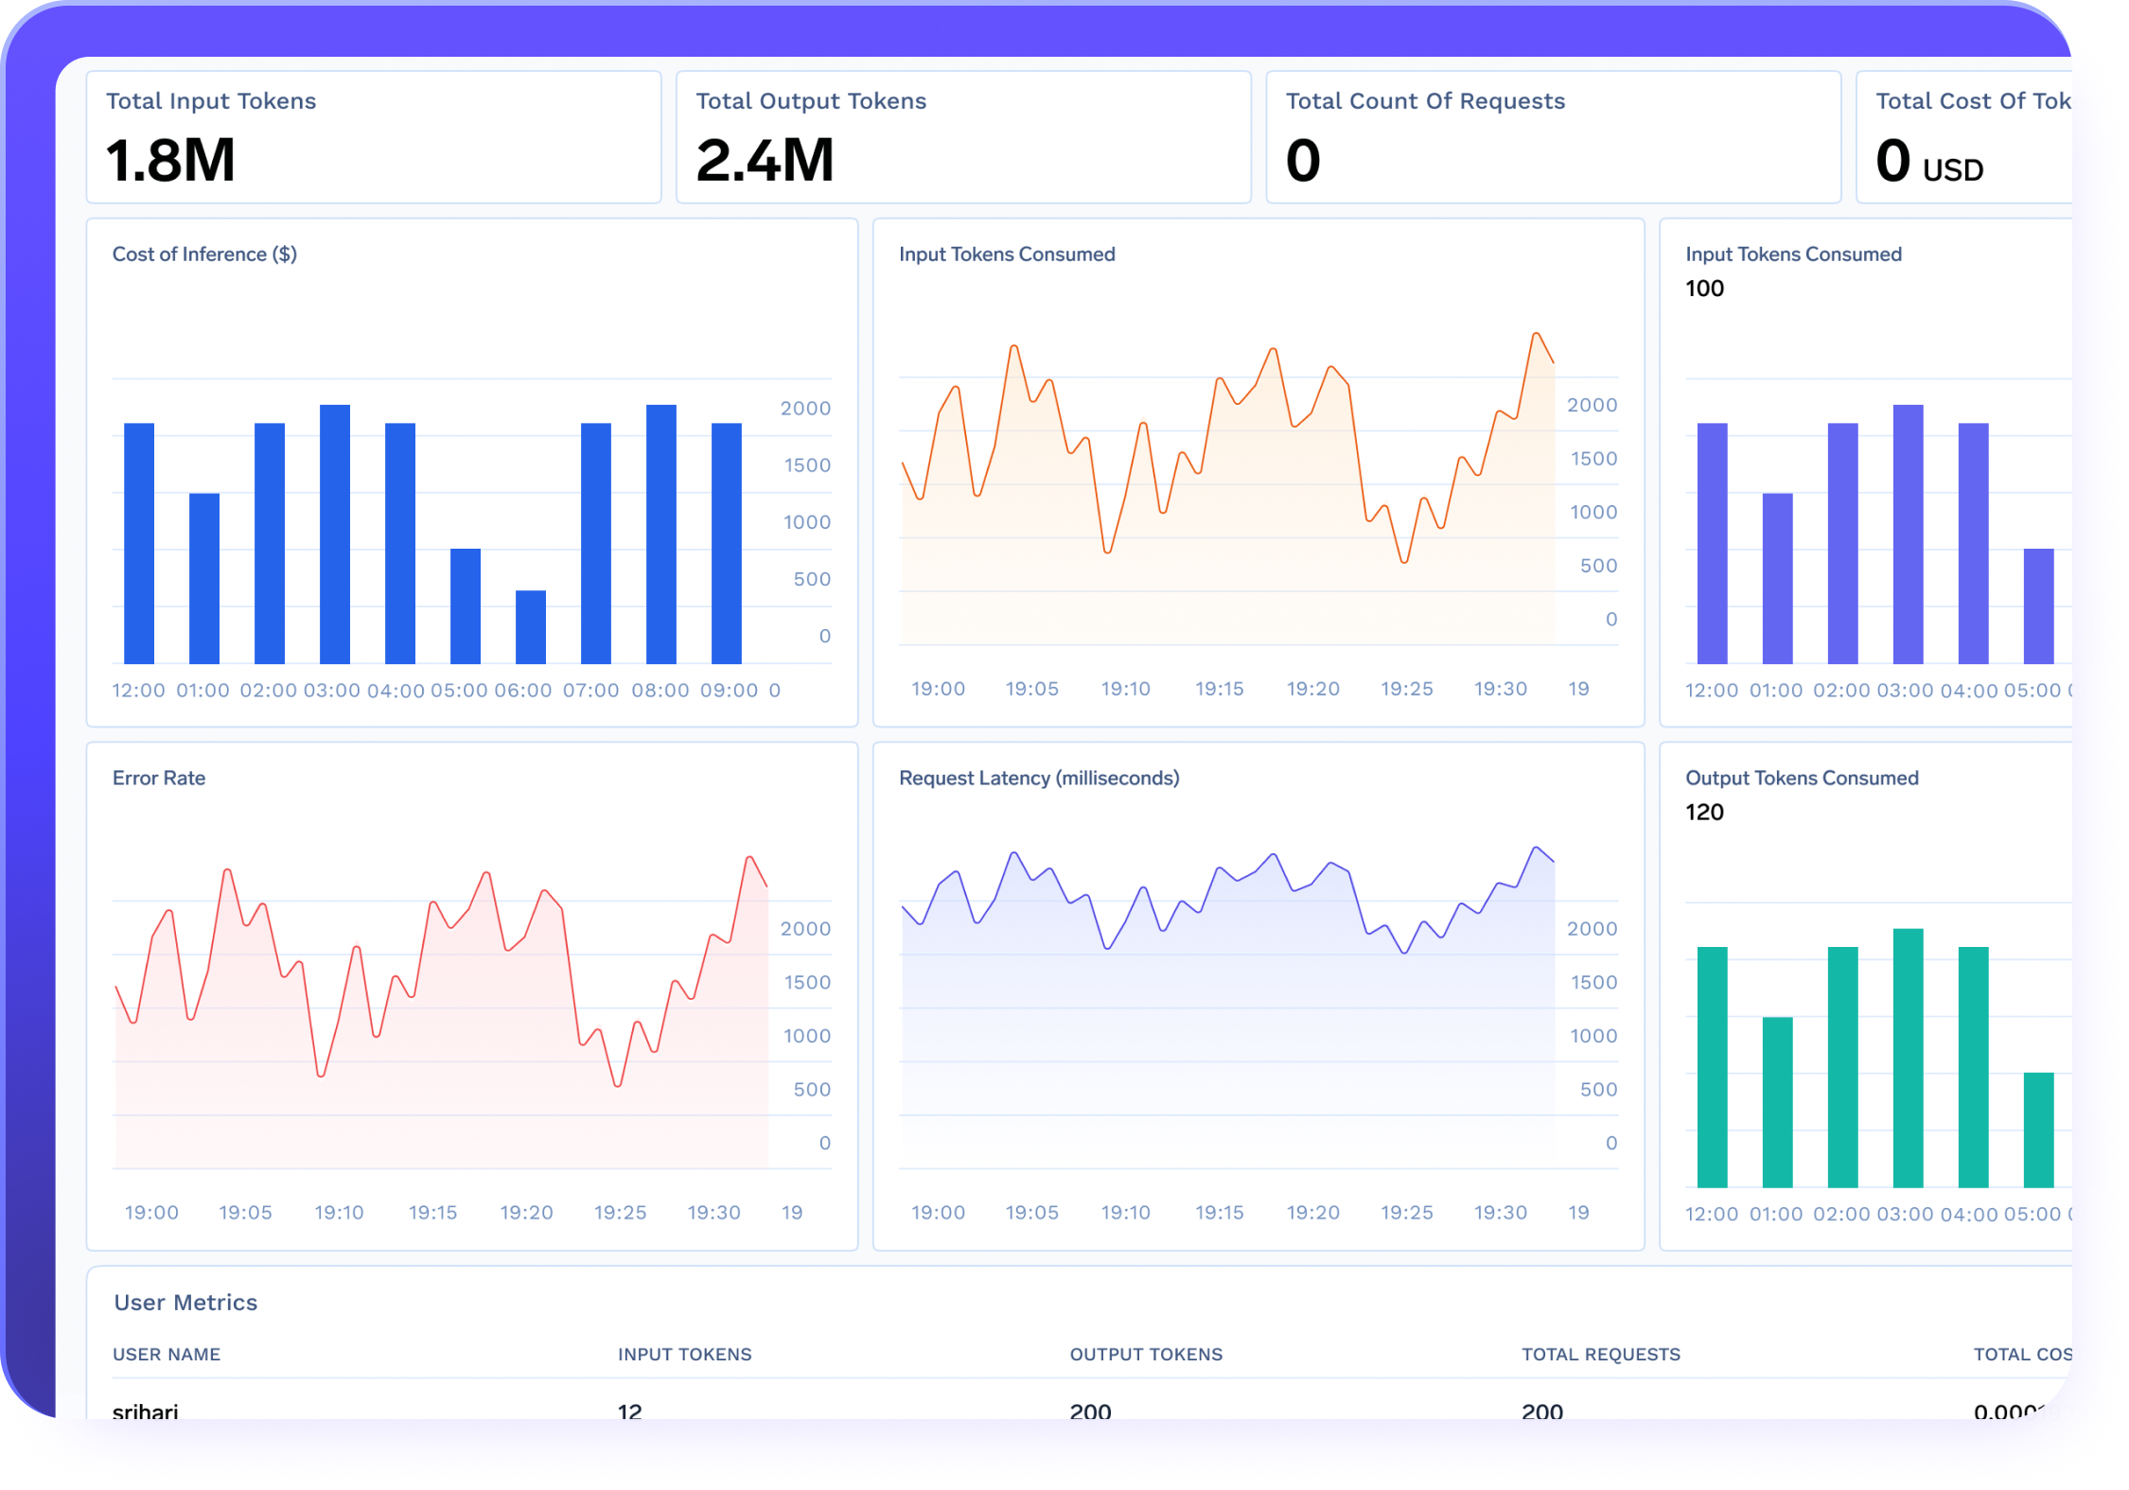This screenshot has height=1490, width=2129.
Task: Sort by USER NAME column header
Action: (x=167, y=1354)
